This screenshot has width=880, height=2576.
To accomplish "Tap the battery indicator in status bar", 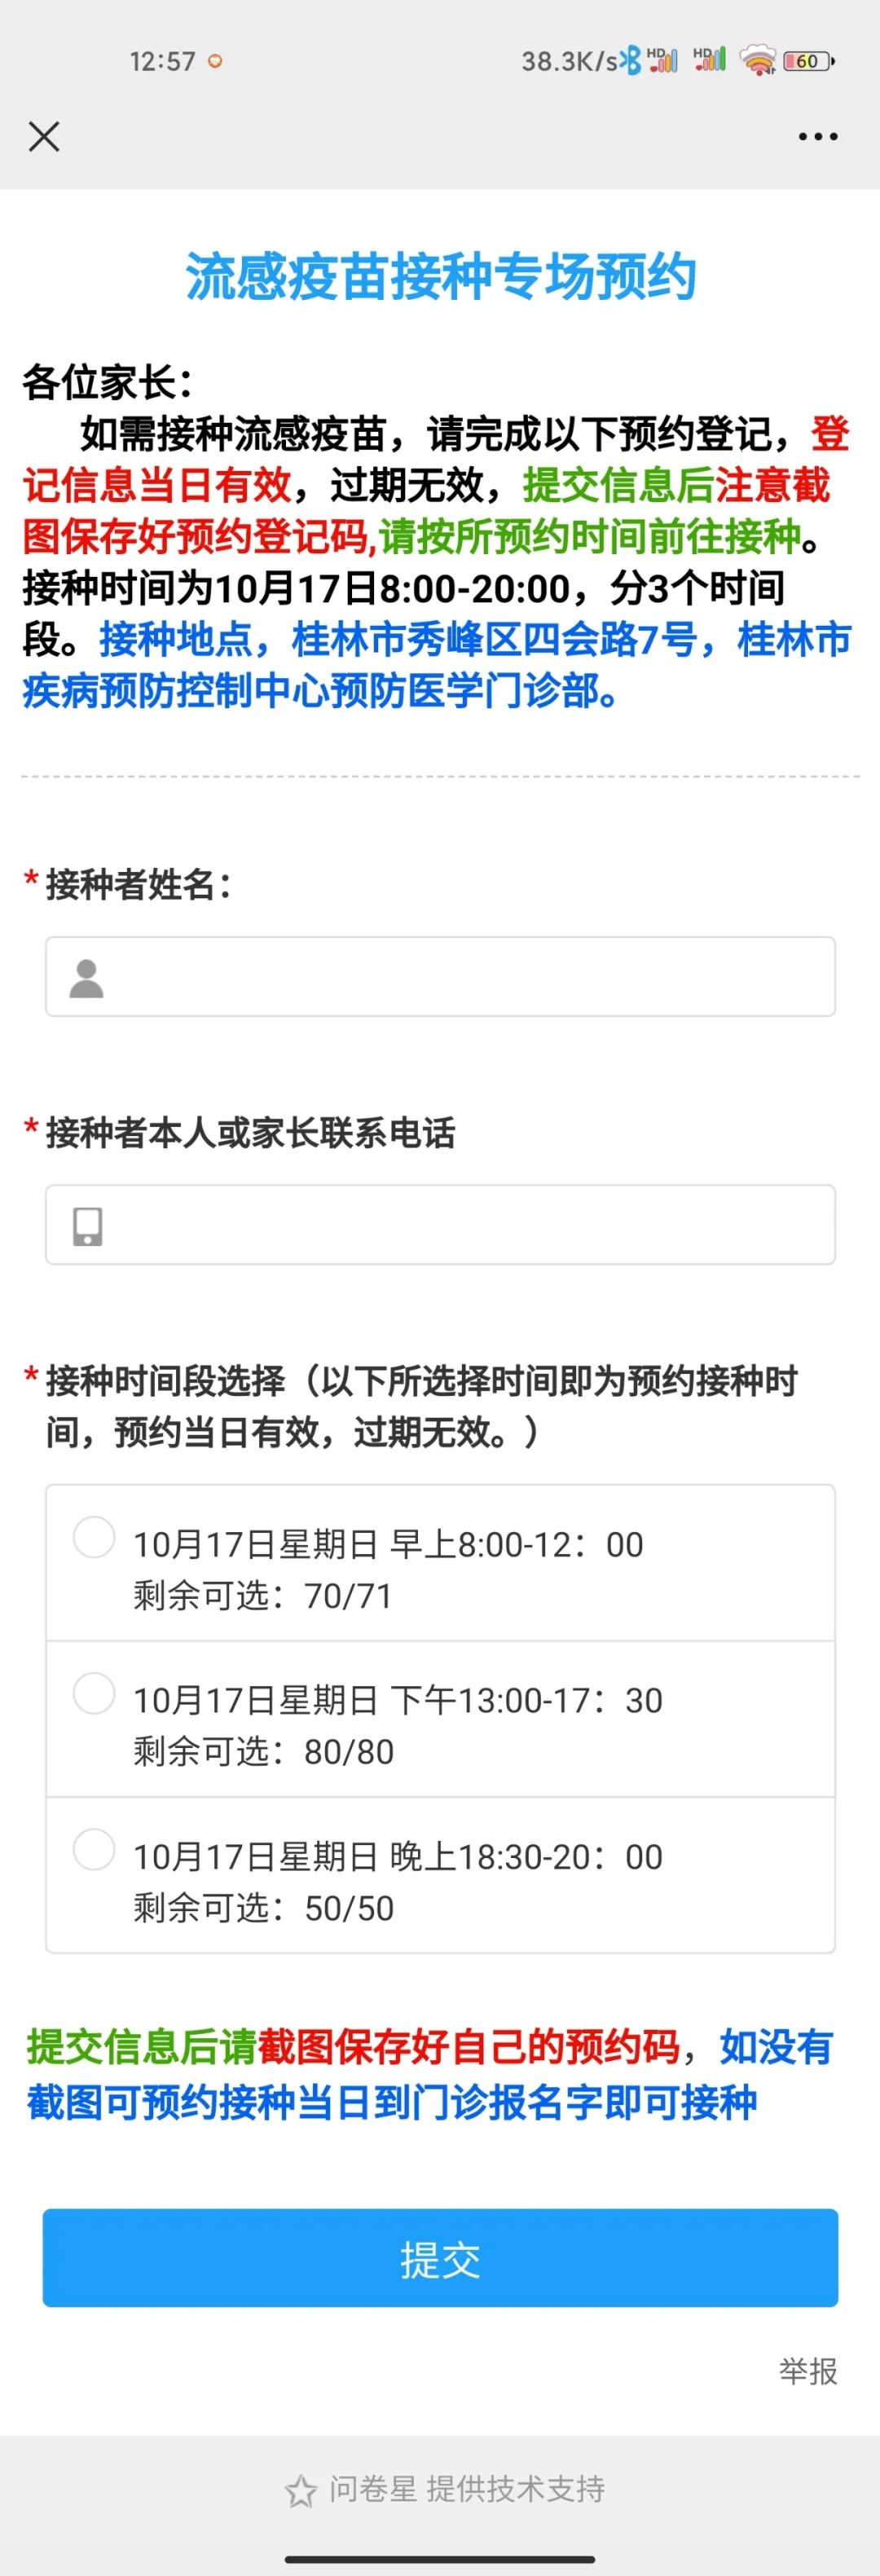I will [x=807, y=61].
